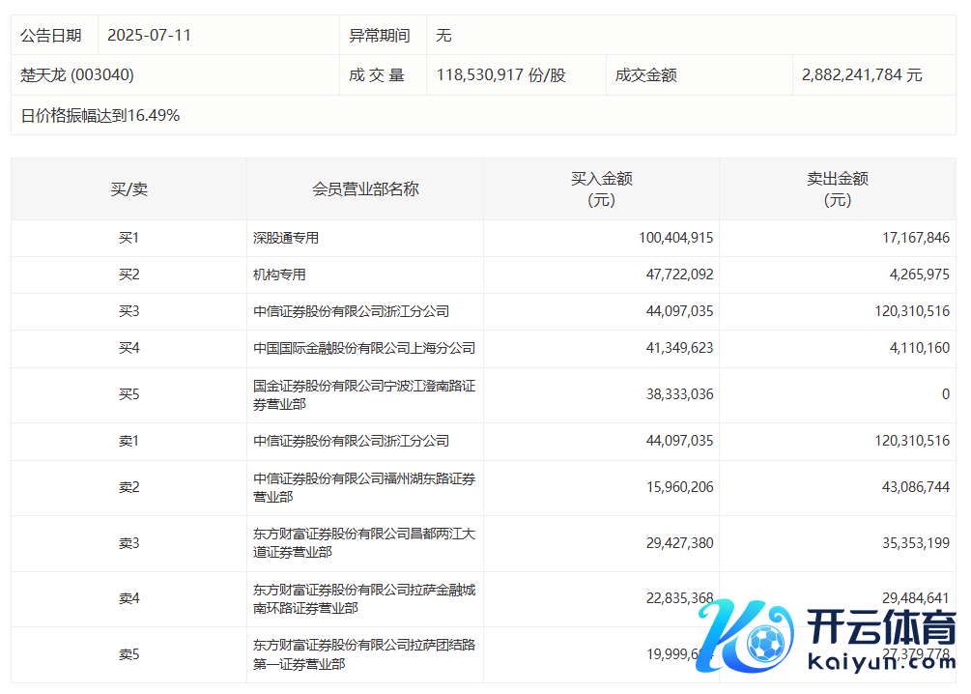Click the stock name 楚天龙 (003040)
Image resolution: width=971 pixels, height=694 pixels.
pos(77,75)
